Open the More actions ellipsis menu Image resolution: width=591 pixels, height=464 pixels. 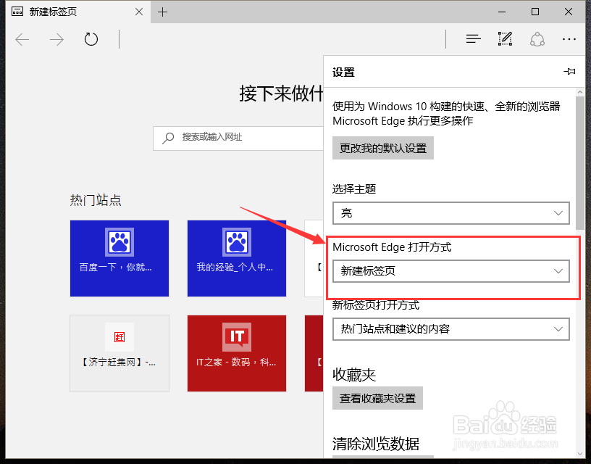coord(569,39)
